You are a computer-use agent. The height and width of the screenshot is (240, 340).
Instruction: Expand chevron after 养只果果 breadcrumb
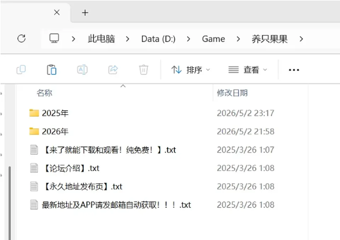pyautogui.click(x=301, y=39)
